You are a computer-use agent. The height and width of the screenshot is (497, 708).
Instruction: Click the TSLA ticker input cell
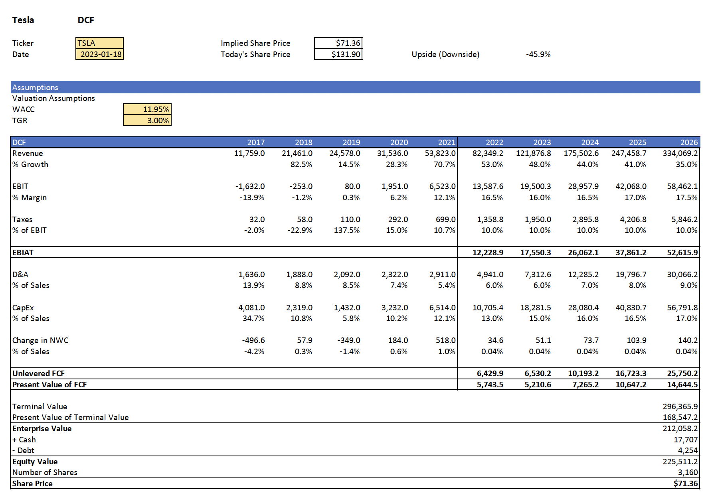pyautogui.click(x=99, y=43)
